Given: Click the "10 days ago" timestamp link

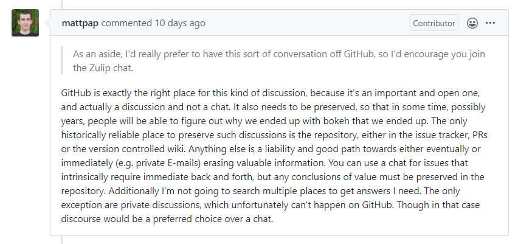Looking at the screenshot, I should pyautogui.click(x=180, y=23).
